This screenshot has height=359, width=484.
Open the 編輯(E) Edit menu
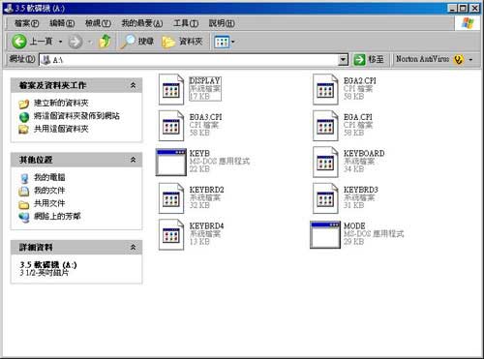62,23
